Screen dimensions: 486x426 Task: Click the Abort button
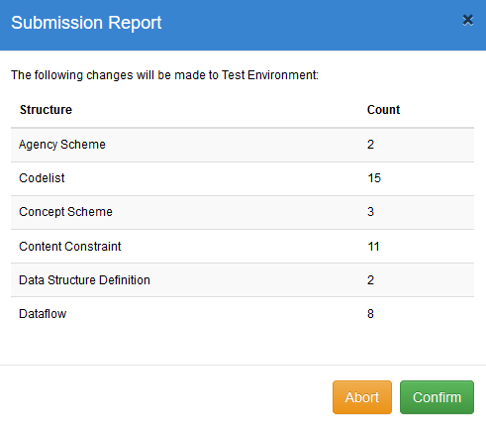point(362,397)
